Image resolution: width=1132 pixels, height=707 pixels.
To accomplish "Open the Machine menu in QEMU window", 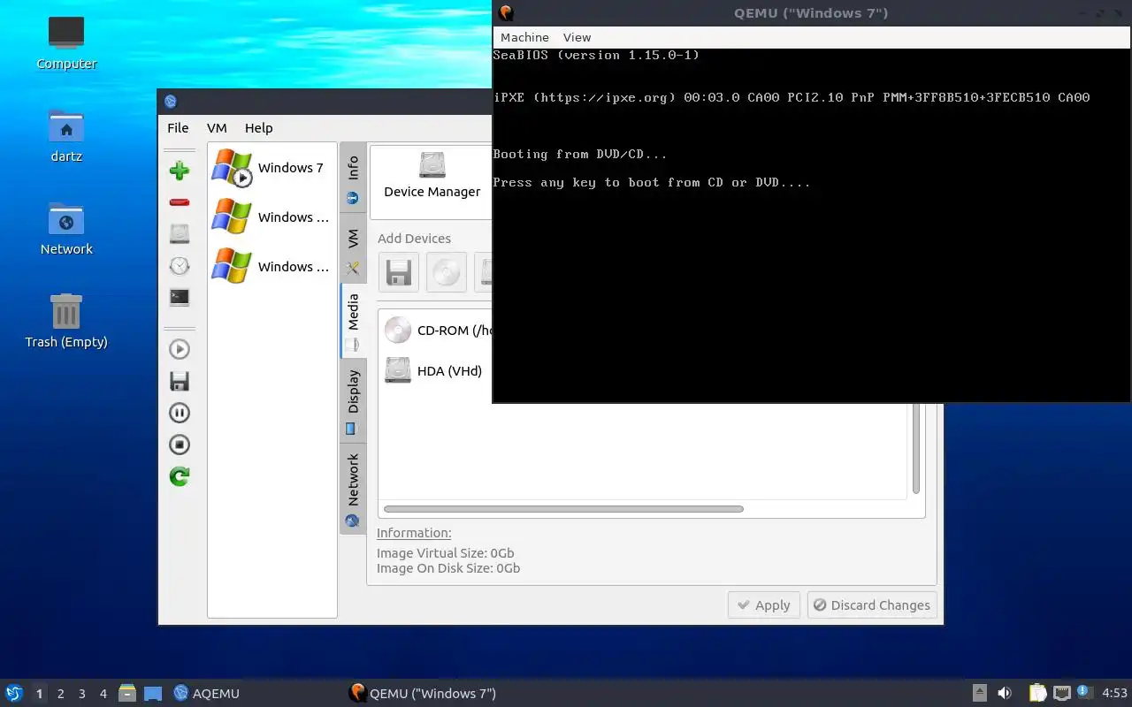I will tap(524, 37).
